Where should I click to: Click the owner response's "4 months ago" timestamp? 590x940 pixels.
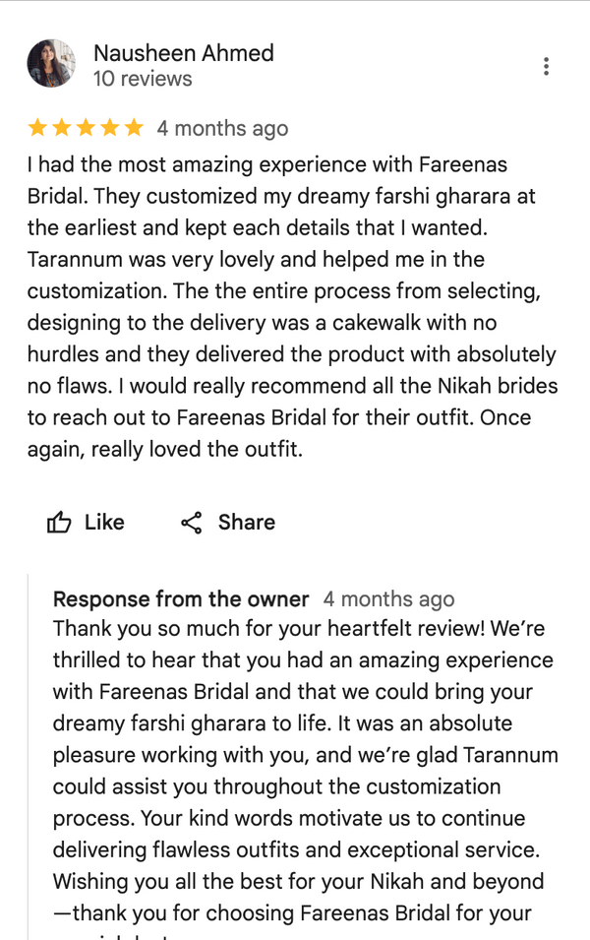[388, 599]
